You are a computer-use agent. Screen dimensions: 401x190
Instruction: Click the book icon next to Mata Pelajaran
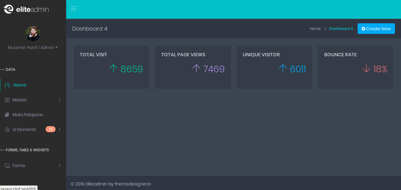point(7,114)
